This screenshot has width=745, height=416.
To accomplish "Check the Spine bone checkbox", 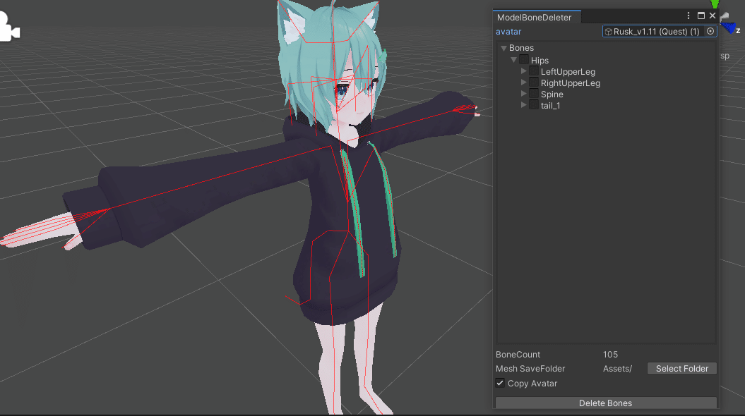I will point(534,94).
